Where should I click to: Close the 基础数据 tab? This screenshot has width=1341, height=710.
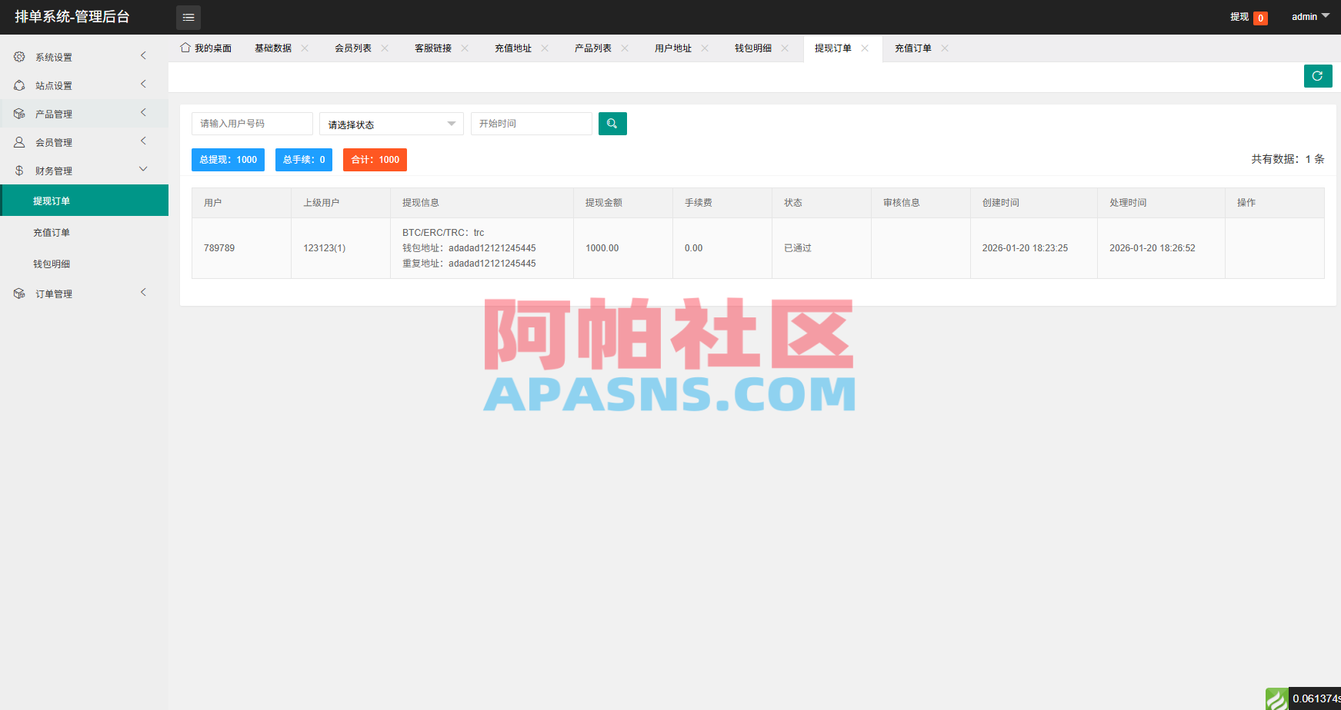305,48
